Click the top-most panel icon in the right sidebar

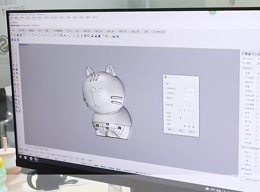click(244, 53)
